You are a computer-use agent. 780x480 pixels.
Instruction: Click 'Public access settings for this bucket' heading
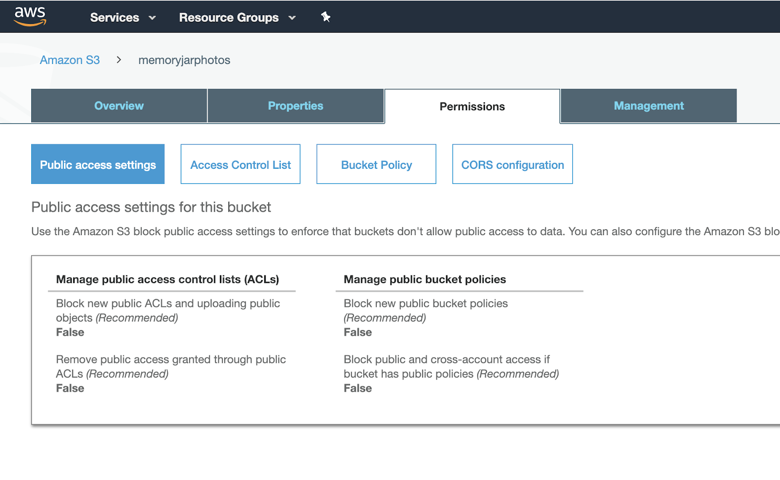click(151, 207)
